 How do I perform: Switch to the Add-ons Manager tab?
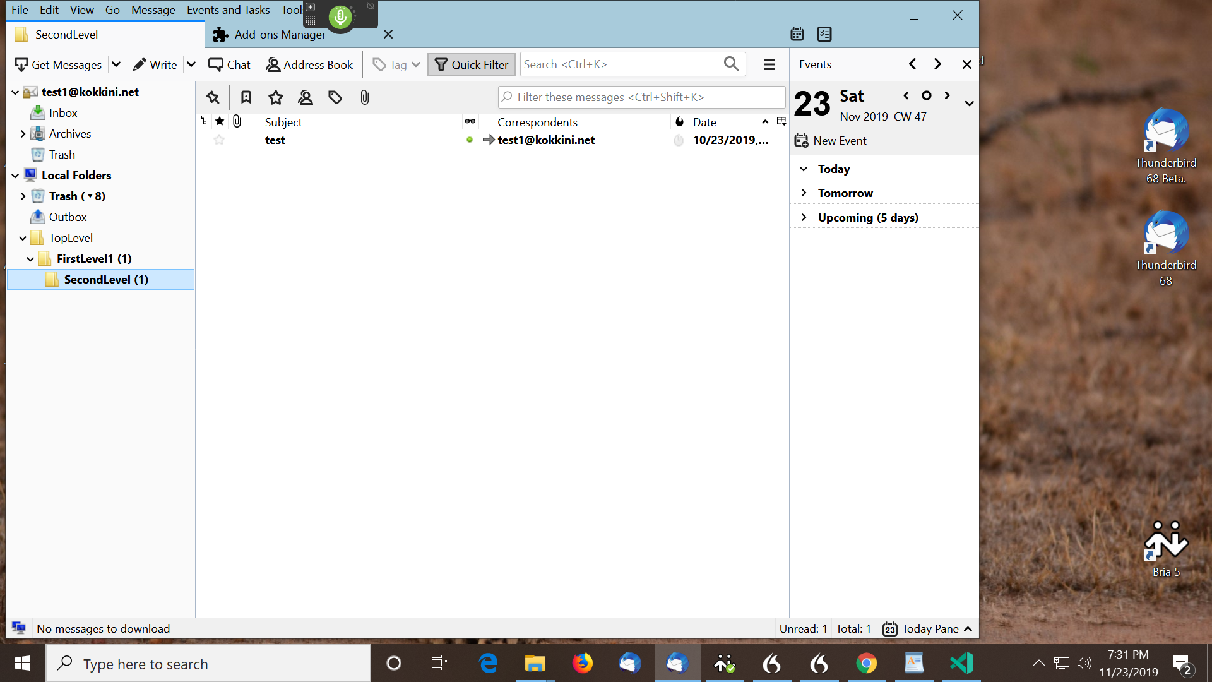[x=281, y=35]
